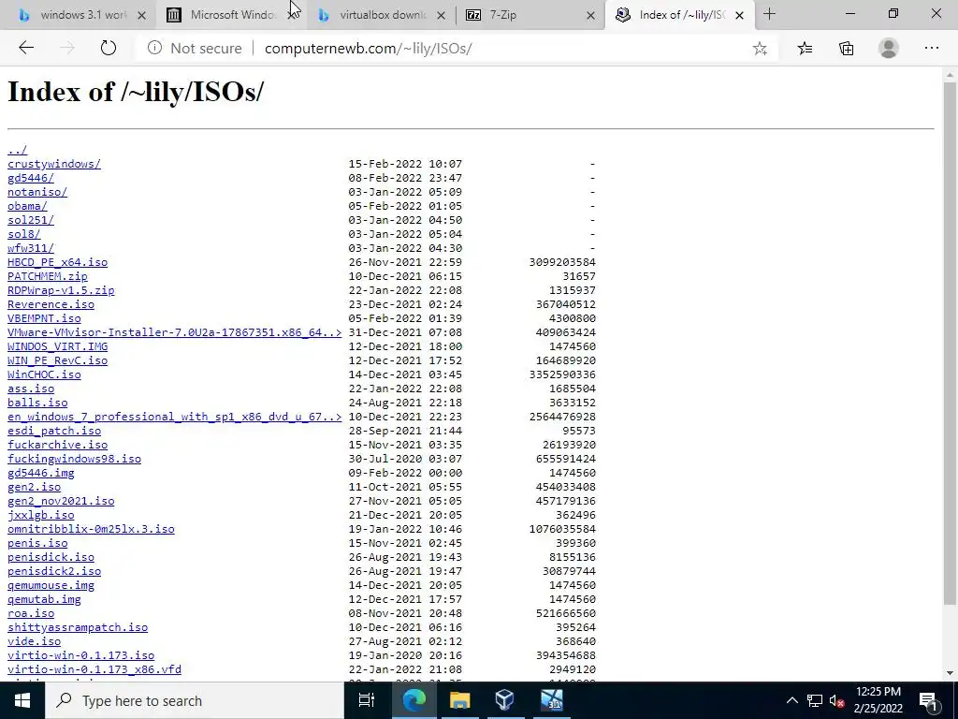Download qemutab.img
Screen dimensions: 958x719
point(44,600)
